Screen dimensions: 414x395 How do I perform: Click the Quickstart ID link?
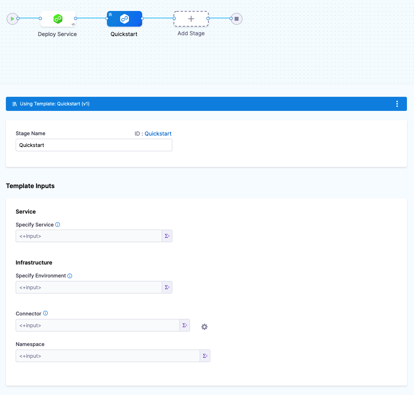[158, 134]
